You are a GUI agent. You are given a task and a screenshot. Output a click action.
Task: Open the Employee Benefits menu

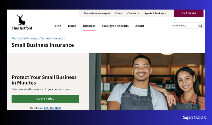pos(115,26)
